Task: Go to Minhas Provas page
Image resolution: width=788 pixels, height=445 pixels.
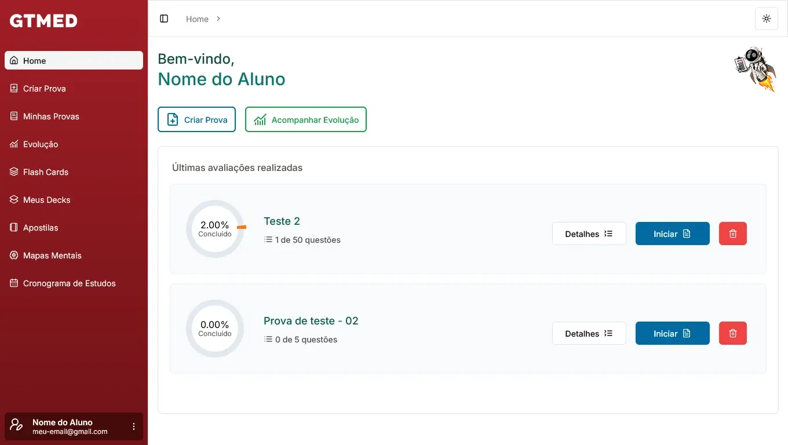Action: 51,116
